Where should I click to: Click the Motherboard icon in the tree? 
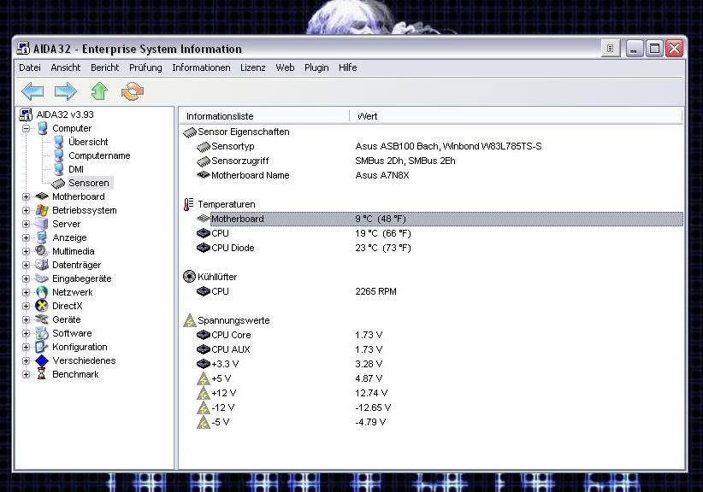coord(42,196)
